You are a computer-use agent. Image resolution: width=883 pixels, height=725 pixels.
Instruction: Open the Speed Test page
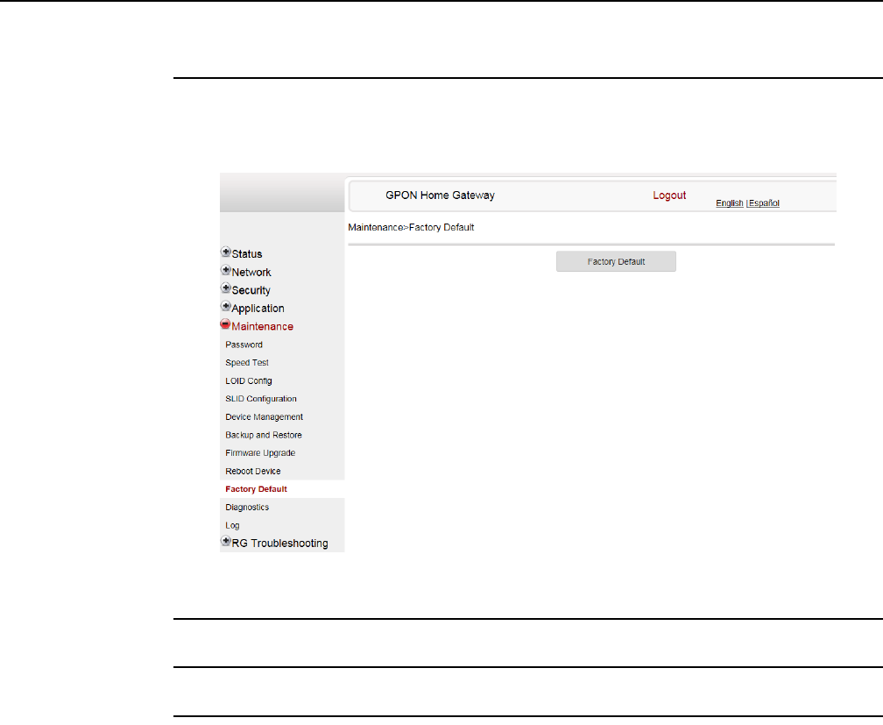coord(247,363)
